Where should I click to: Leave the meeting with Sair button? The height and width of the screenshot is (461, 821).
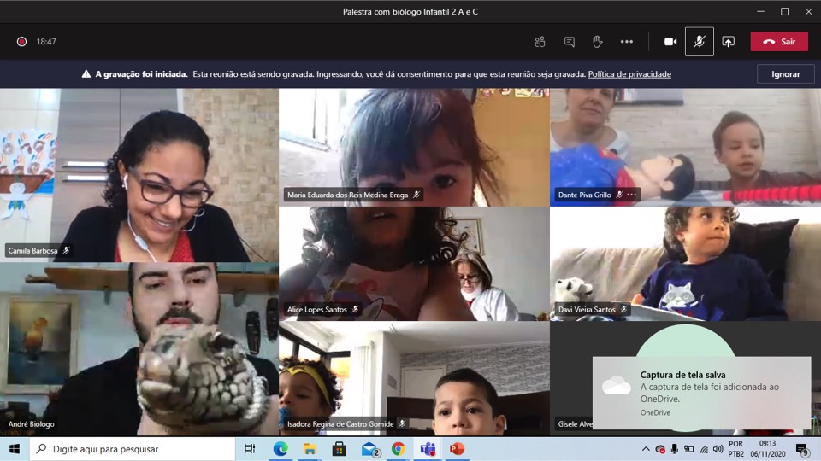779,42
